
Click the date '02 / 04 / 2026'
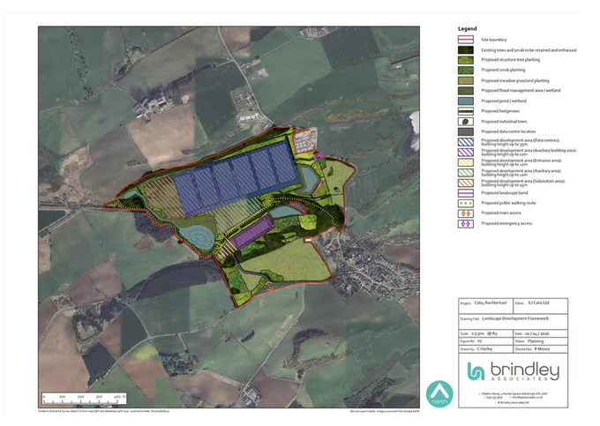point(537,333)
